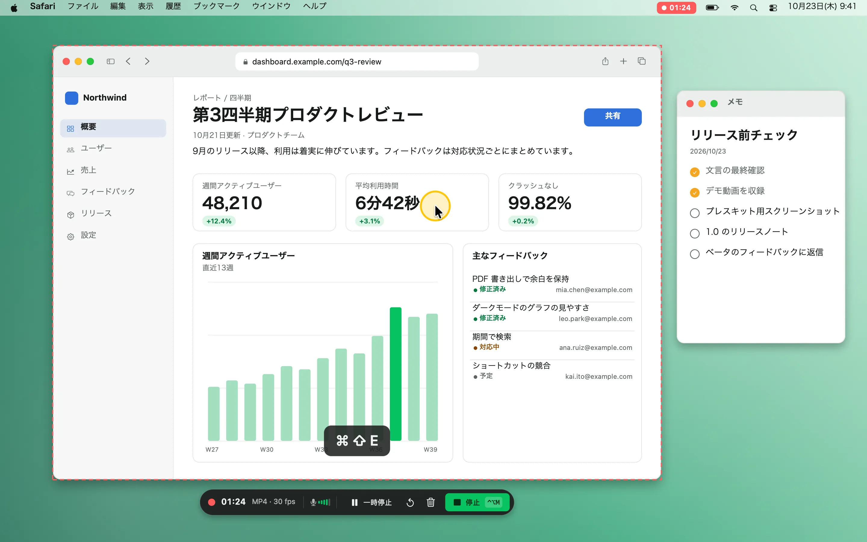This screenshot has width=867, height=542.
Task: Click the 週間アクティブユーザー 48,210 card
Action: [x=264, y=203]
